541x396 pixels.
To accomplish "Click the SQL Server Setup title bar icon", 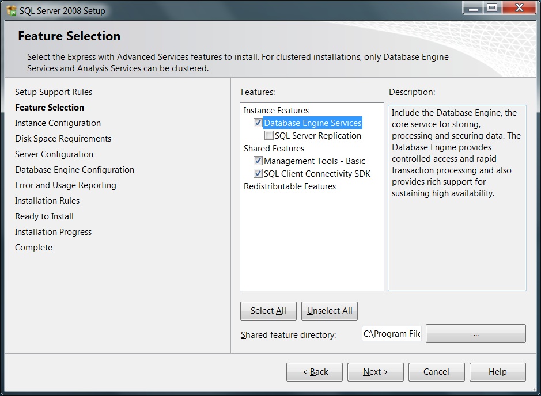I will (11, 10).
